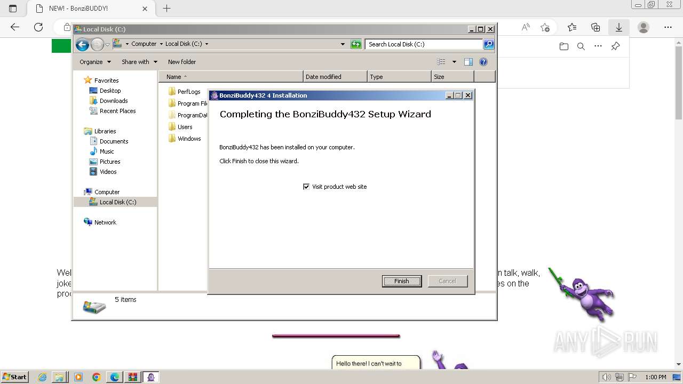Change Explorer view icon

pos(441,62)
